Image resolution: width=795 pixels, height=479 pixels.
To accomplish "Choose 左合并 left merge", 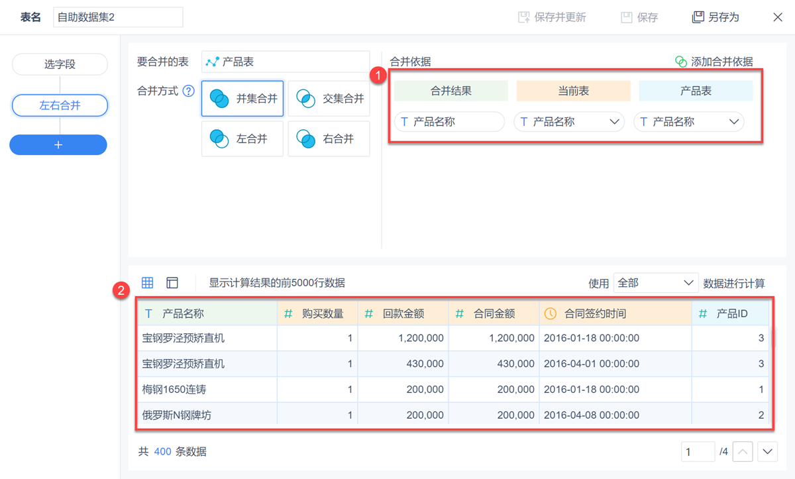I will (x=242, y=139).
